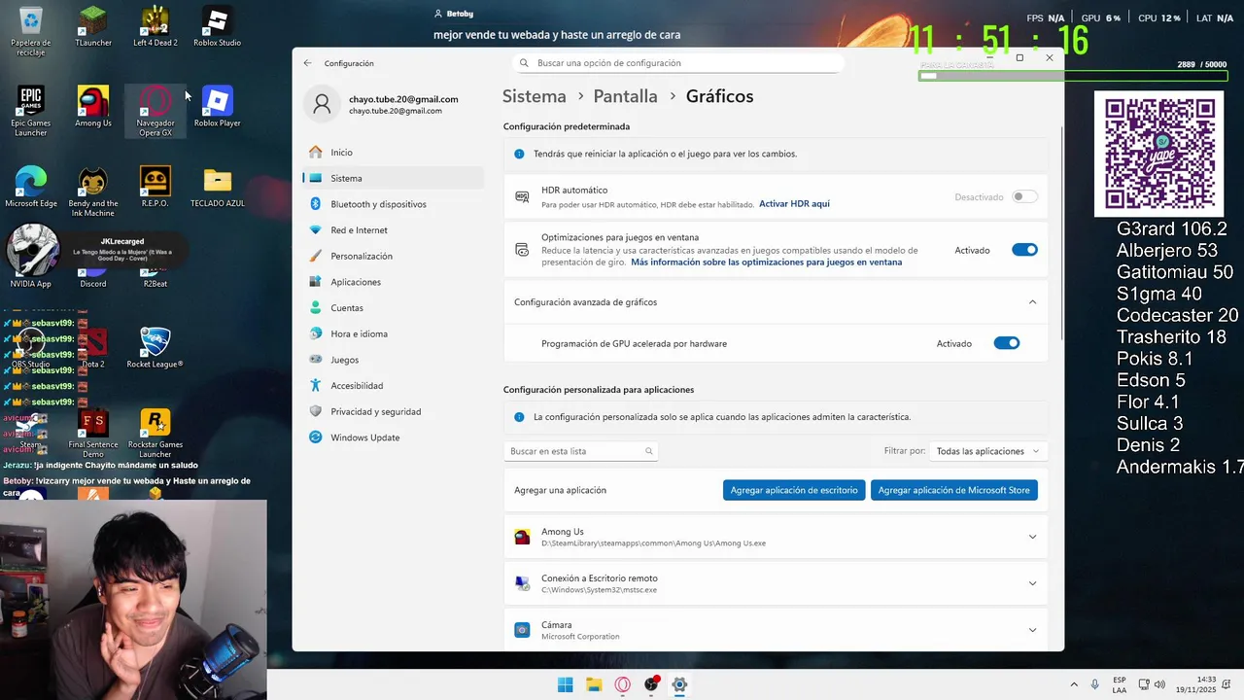The image size is (1244, 700).
Task: Open Roblox Player desktop shortcut
Action: 218,107
